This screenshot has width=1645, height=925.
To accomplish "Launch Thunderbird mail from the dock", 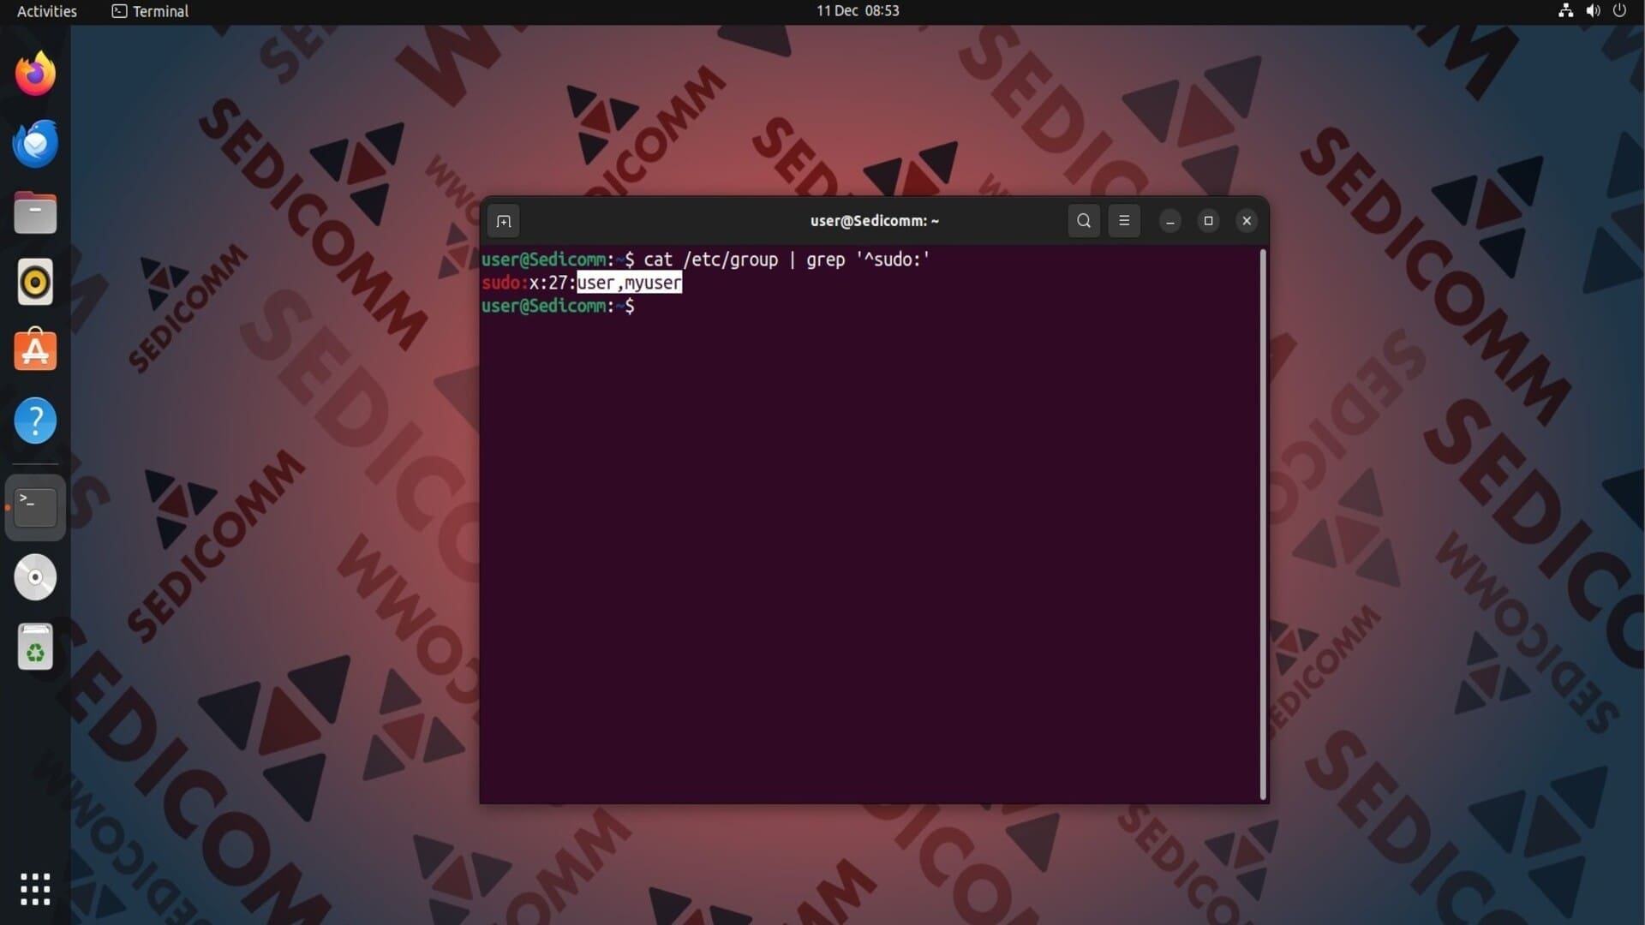I will click(35, 143).
